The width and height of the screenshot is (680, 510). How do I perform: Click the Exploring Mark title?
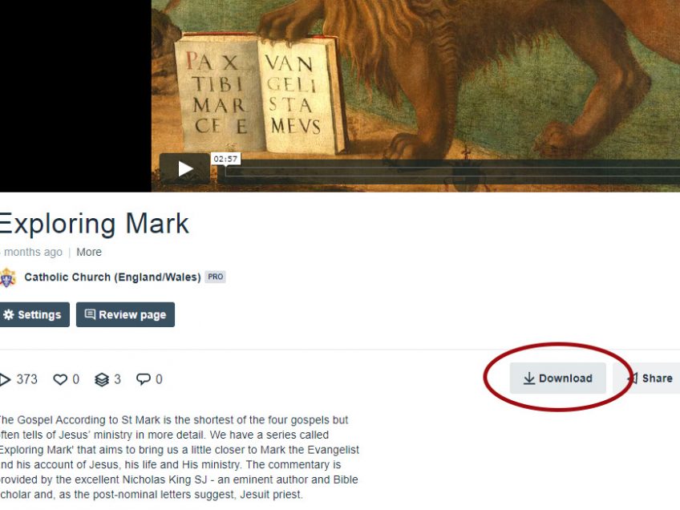(x=94, y=224)
